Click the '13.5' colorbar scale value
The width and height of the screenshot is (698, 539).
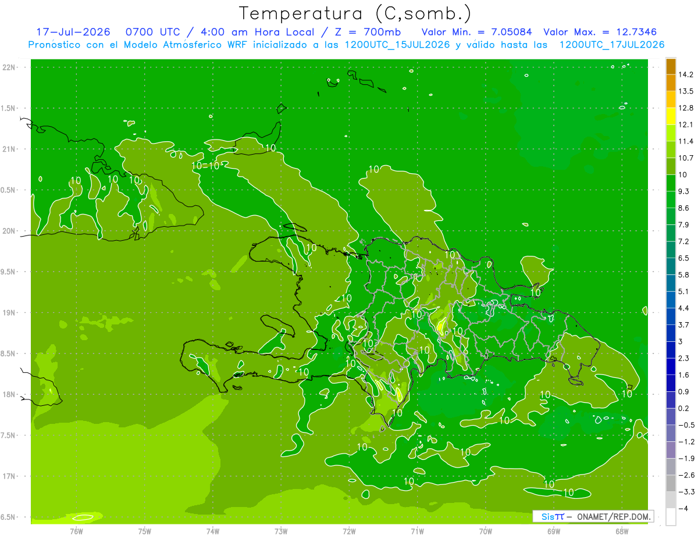tap(686, 91)
